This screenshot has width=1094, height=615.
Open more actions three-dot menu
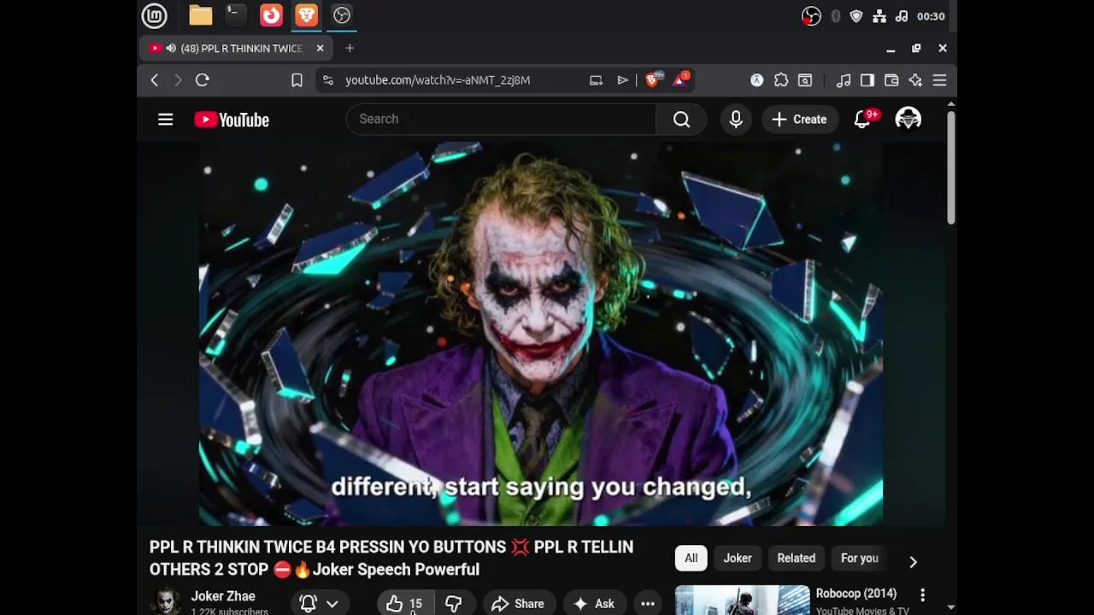point(648,604)
